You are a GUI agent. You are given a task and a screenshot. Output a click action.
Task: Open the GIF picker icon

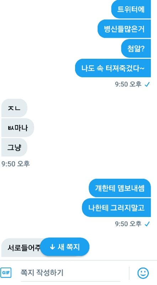6,273
